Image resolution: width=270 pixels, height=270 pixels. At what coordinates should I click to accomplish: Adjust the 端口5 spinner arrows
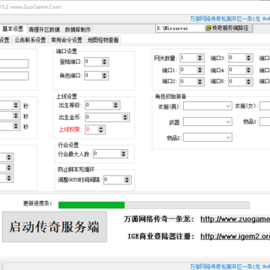click(x=248, y=82)
